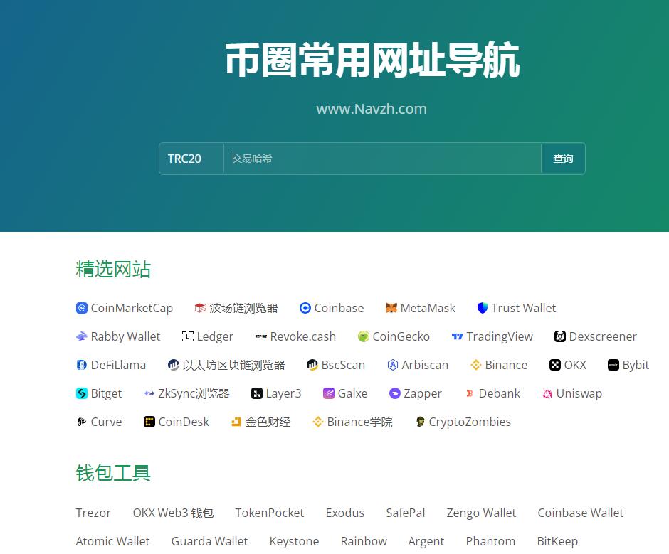Open the TRC20 chain selector dropdown

pyautogui.click(x=191, y=159)
